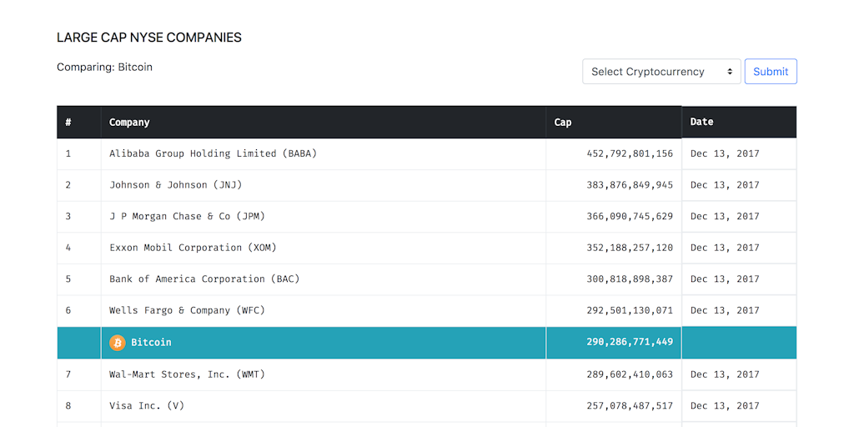The height and width of the screenshot is (427, 854).
Task: Click rank number 8 in Visa row
Action: pos(68,406)
